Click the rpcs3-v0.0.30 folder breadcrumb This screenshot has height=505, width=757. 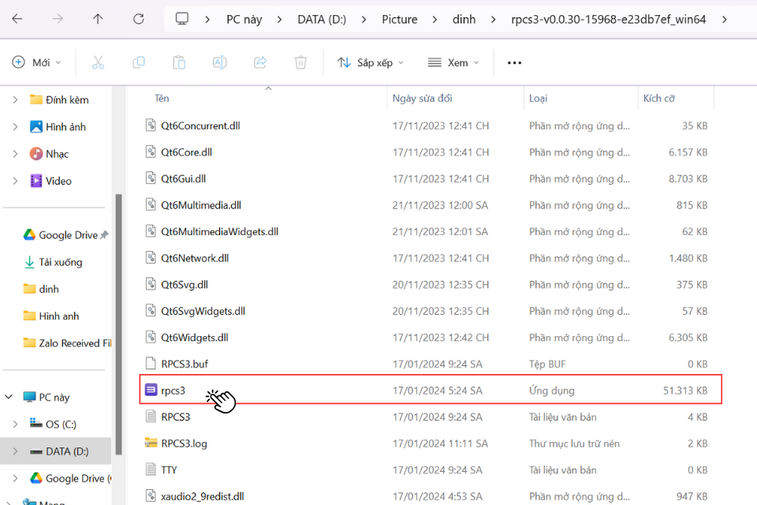click(608, 19)
